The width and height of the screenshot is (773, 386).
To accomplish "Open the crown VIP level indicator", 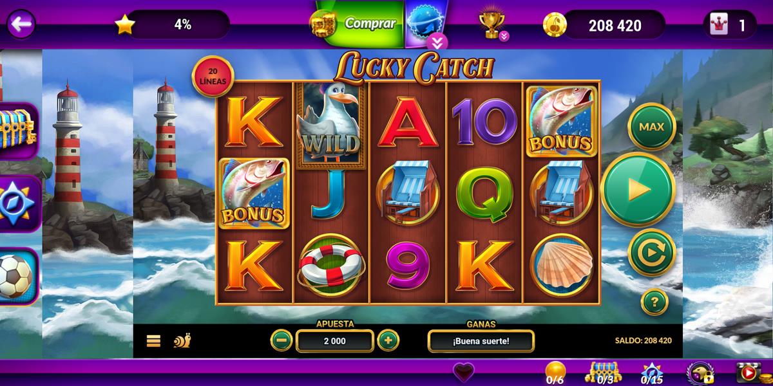I will pos(729,25).
